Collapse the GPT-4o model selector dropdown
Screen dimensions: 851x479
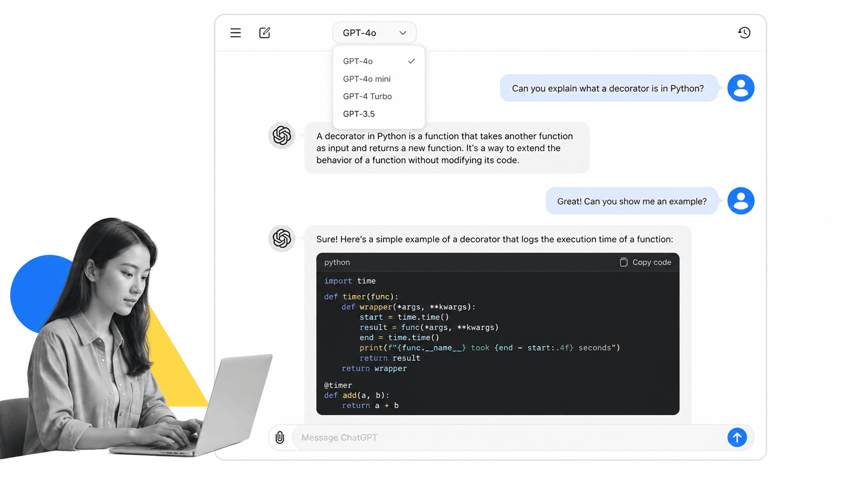[x=375, y=33]
